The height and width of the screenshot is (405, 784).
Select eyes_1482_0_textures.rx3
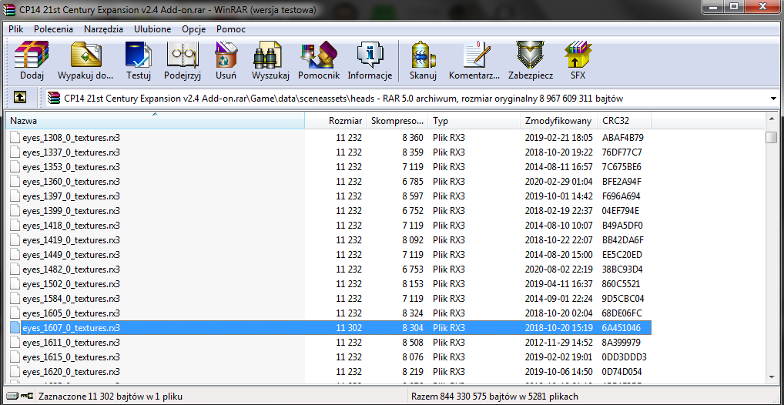tap(71, 269)
